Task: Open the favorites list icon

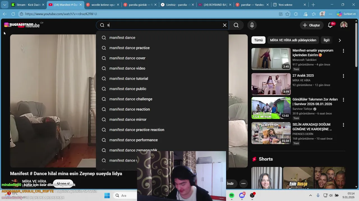Action: 314,14
